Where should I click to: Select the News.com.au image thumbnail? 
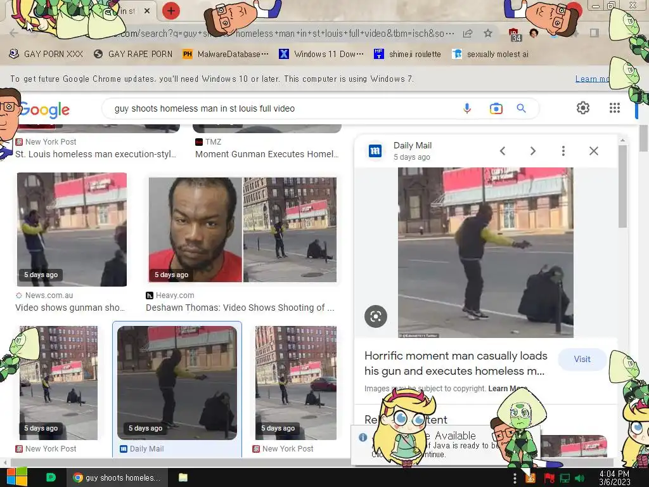72,230
